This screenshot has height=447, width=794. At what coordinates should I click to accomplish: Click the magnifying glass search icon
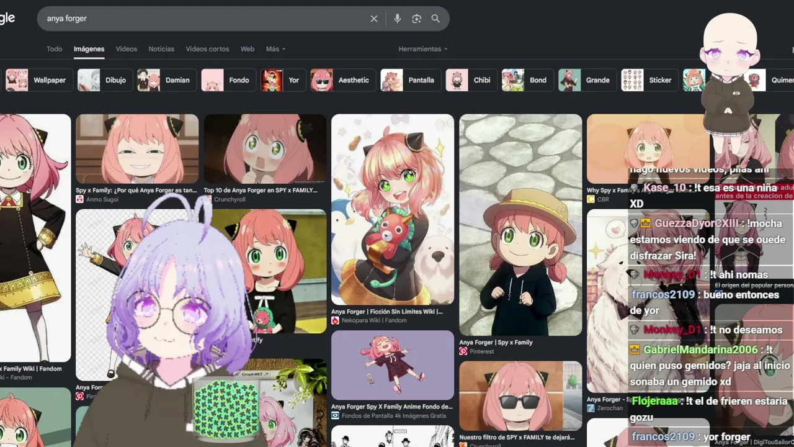point(435,19)
